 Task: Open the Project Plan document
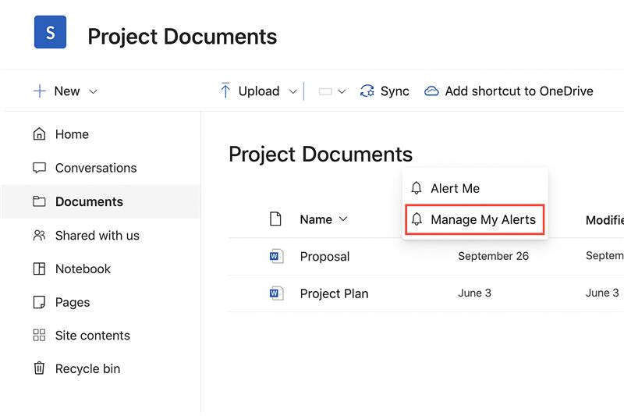click(334, 293)
